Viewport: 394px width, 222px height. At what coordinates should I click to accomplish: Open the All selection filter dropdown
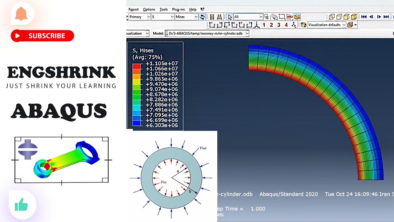click(248, 17)
